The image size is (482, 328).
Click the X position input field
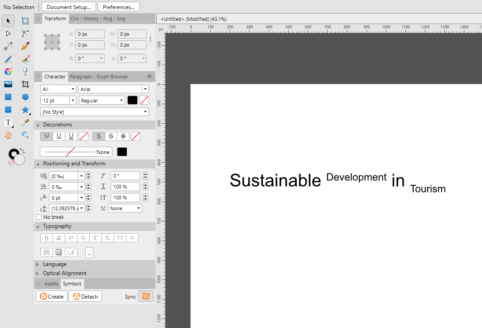pyautogui.click(x=90, y=34)
